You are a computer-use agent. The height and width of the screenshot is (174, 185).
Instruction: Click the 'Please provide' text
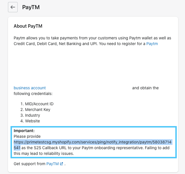click(27, 136)
